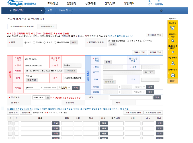Focus the recipient registration number field
193x143 pixels.
point(110,58)
